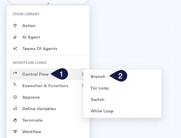The image size is (181, 138).
Task: Expand the Control Flow submenu chevron
Action: click(82, 74)
